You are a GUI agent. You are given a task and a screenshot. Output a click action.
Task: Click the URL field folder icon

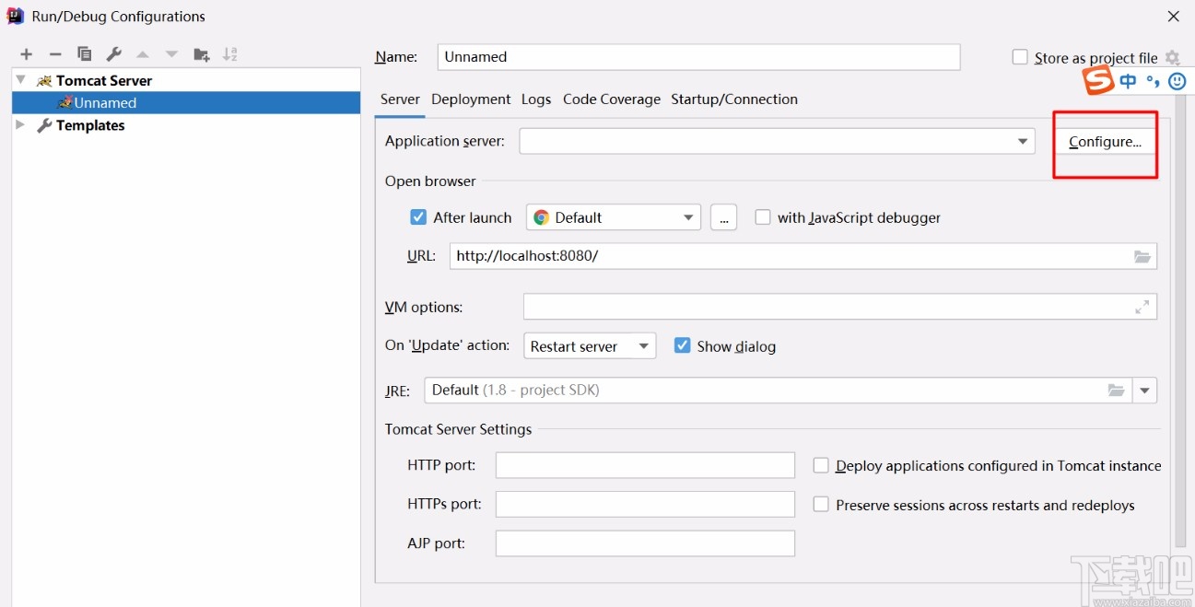point(1142,256)
